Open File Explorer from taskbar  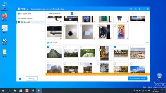(15, 91)
